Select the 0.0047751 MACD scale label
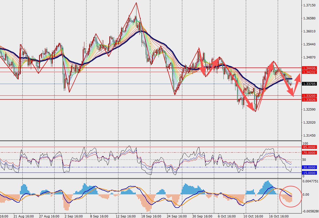Screen dimensions: 319x218 310,181
